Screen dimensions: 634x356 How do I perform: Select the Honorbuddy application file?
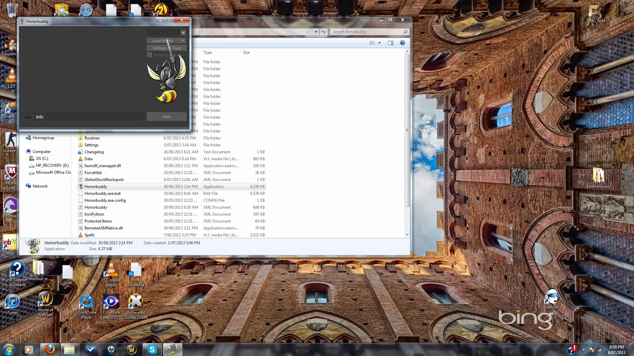pos(171,187)
